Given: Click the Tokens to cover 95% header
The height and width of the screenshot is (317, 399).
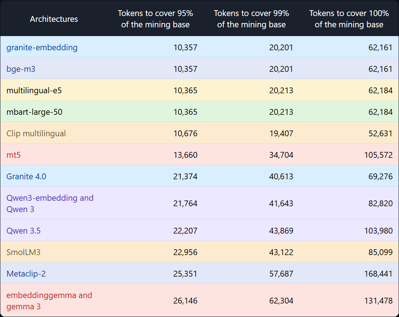Looking at the screenshot, I should coord(155,19).
